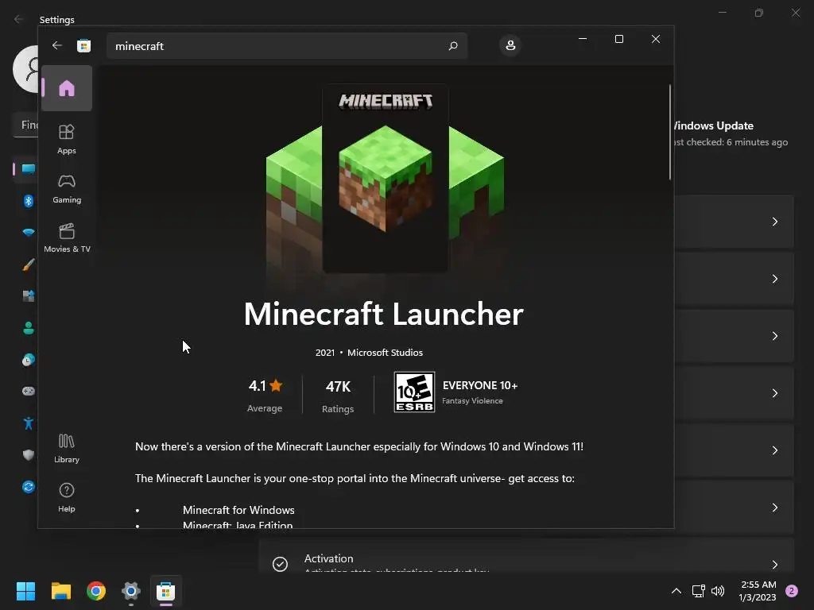Expand the second Settings row chevron
Image resolution: width=814 pixels, height=610 pixels.
click(x=774, y=279)
